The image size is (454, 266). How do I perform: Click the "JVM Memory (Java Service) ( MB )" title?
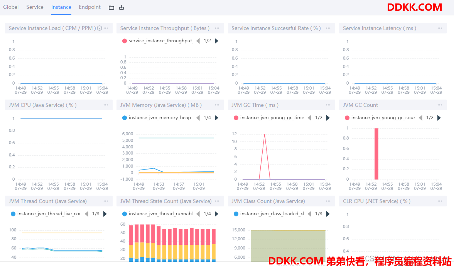(x=161, y=105)
